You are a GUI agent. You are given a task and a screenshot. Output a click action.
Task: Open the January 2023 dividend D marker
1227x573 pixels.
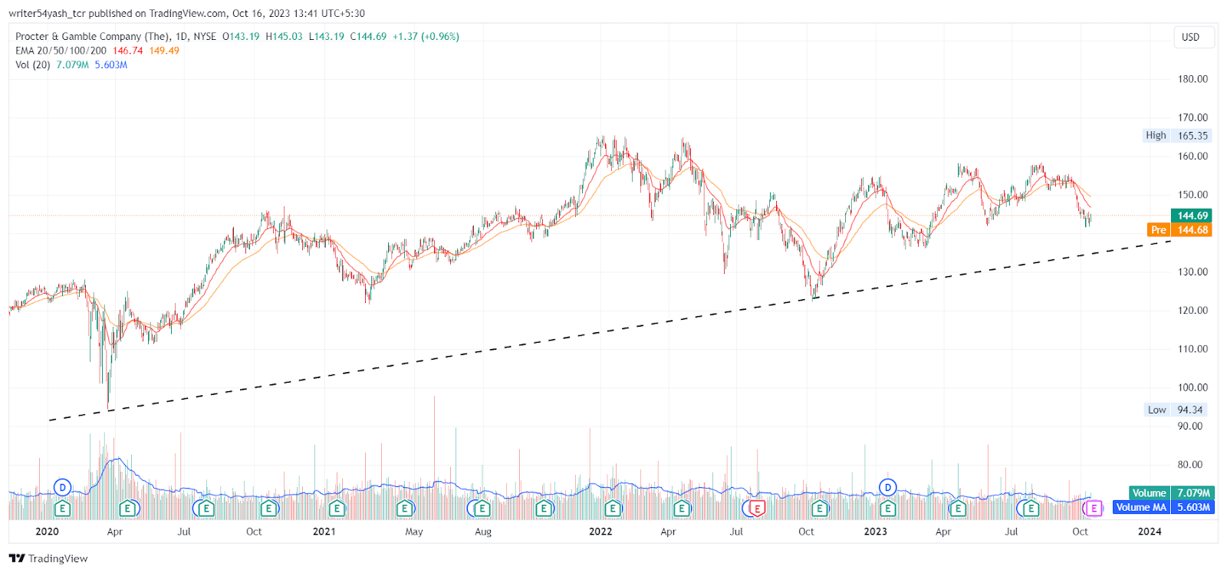(x=888, y=487)
